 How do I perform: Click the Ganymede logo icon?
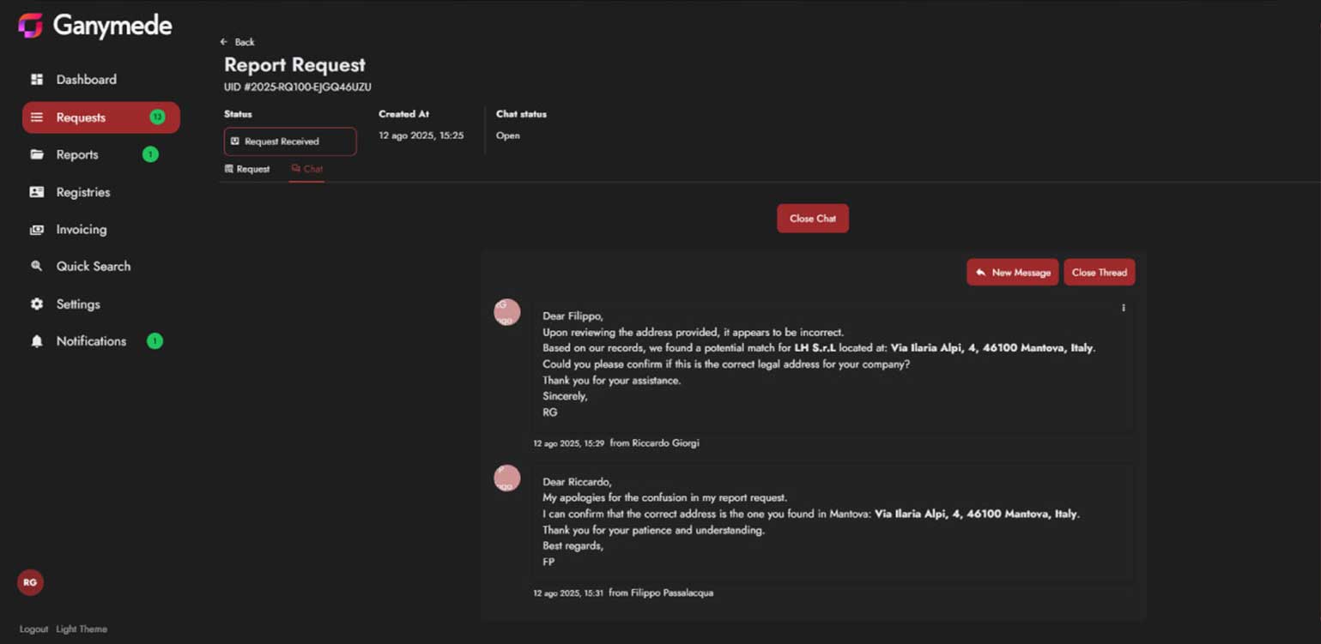point(31,26)
